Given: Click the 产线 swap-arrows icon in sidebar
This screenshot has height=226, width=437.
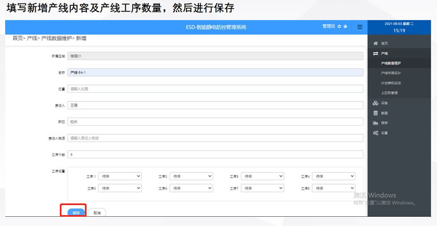Looking at the screenshot, I should coord(375,53).
